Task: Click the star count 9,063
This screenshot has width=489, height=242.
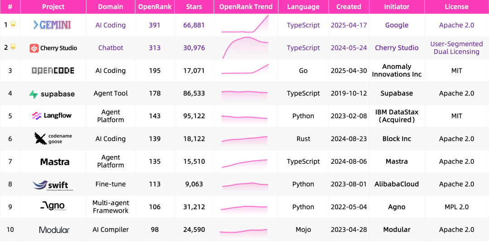Action: coord(194,184)
